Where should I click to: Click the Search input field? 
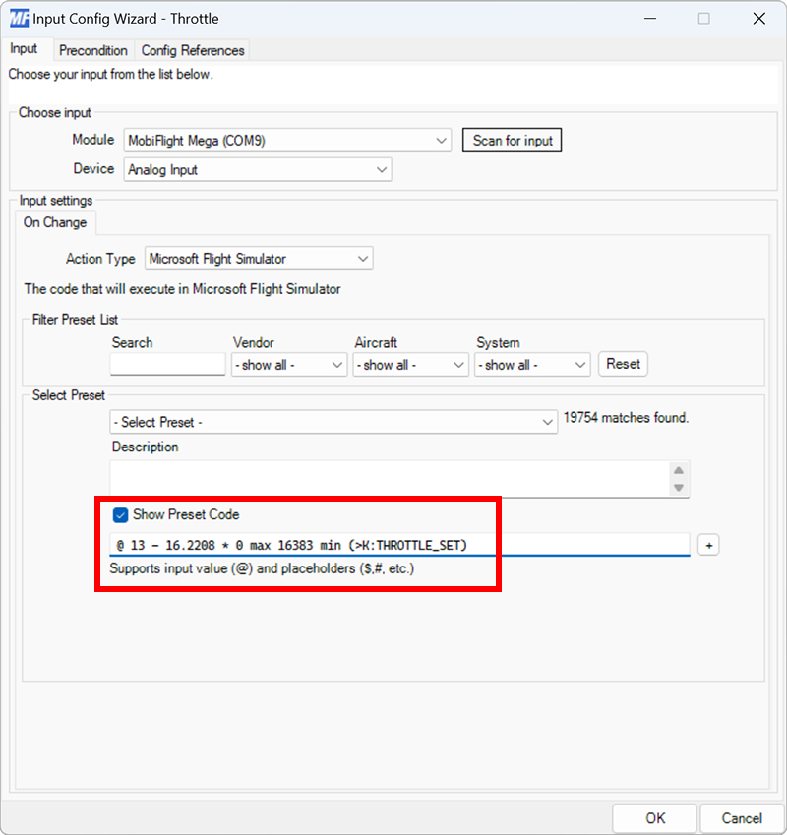167,364
